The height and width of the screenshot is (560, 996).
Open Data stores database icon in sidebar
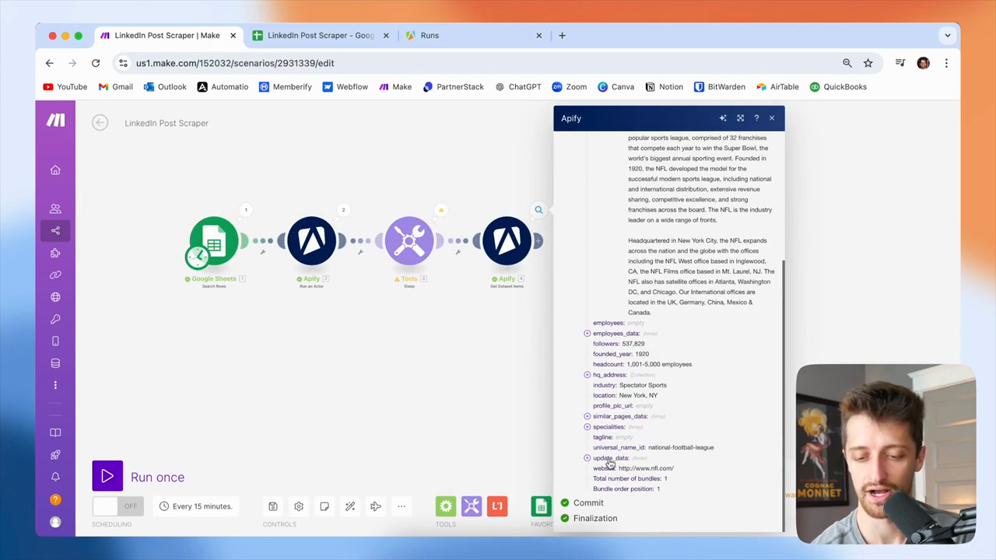click(x=55, y=363)
